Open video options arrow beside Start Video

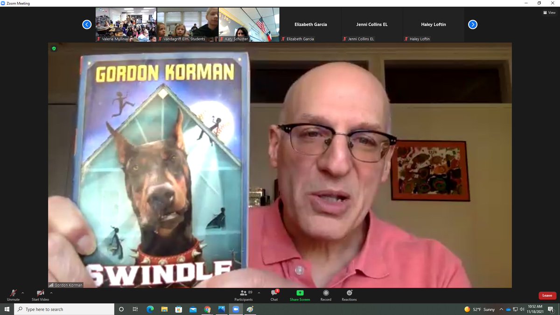pos(51,293)
